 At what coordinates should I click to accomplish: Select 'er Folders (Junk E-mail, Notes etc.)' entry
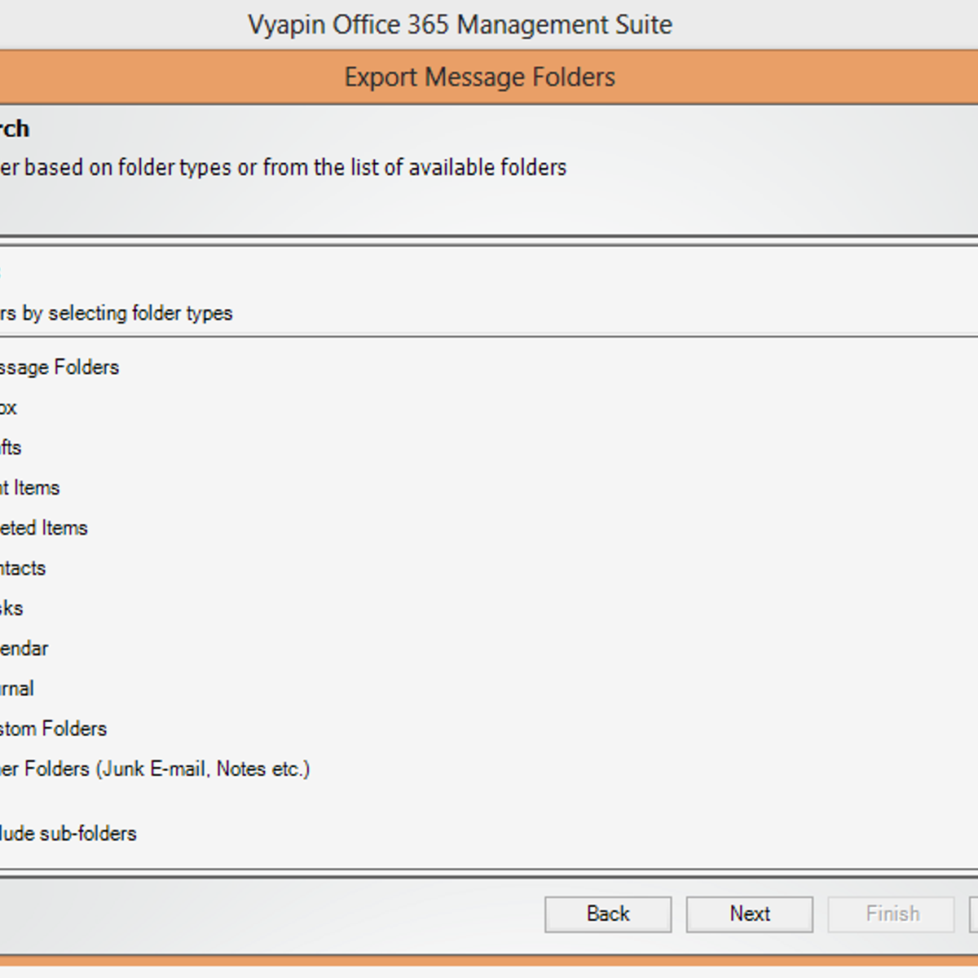click(x=155, y=769)
